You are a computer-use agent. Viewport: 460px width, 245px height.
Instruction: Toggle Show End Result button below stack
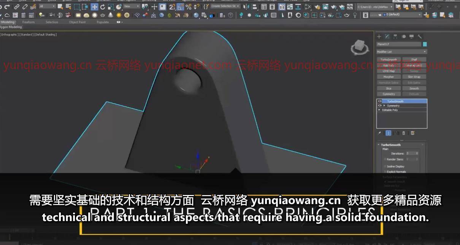pos(389,133)
